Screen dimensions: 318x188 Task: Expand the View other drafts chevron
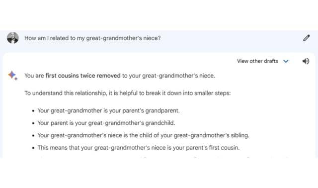[286, 61]
